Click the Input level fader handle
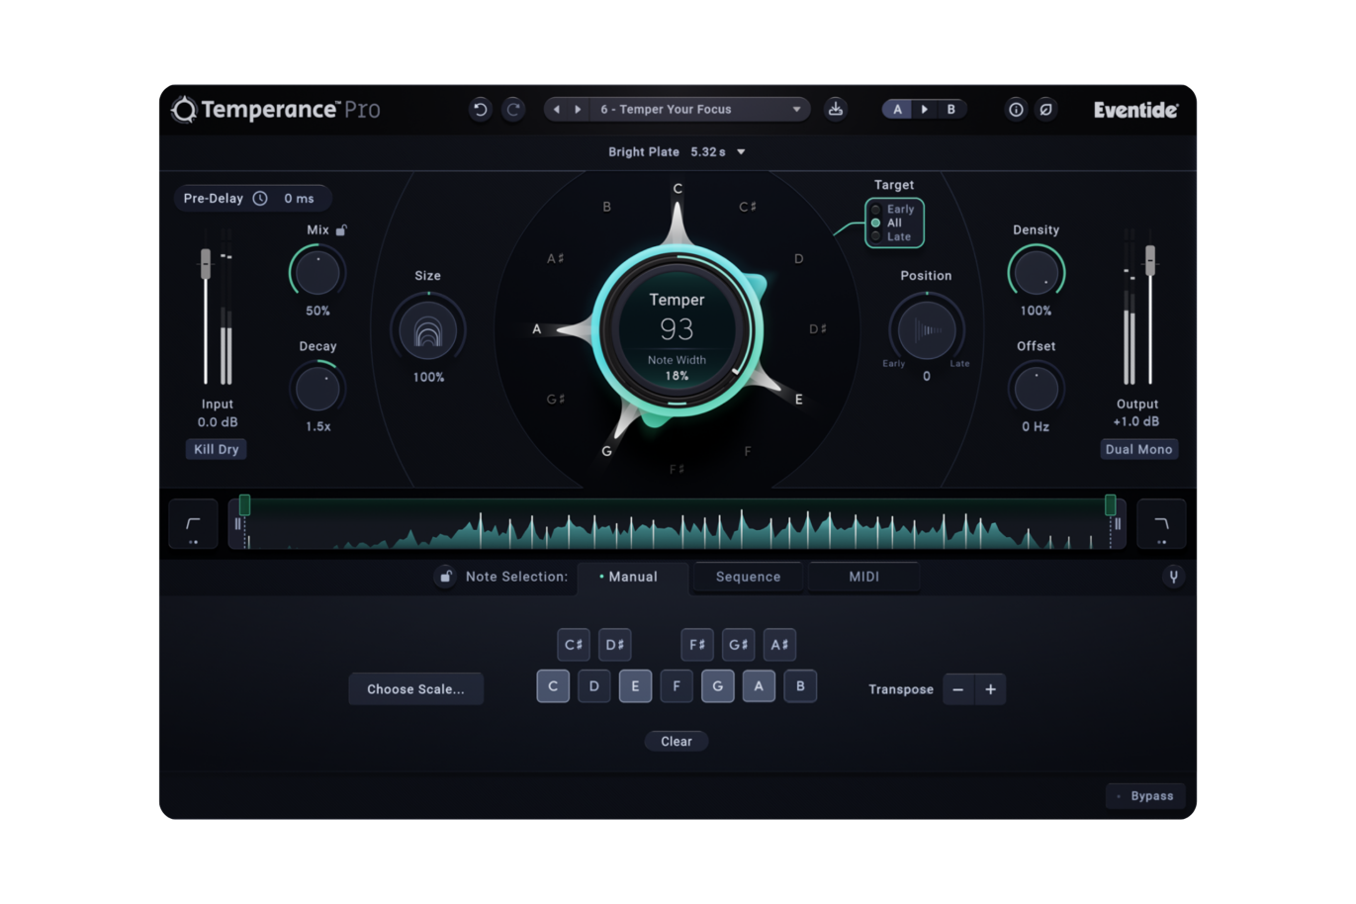 [206, 262]
